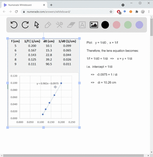
Task: Bookmark this page with the star
Action: click(x=111, y=12)
